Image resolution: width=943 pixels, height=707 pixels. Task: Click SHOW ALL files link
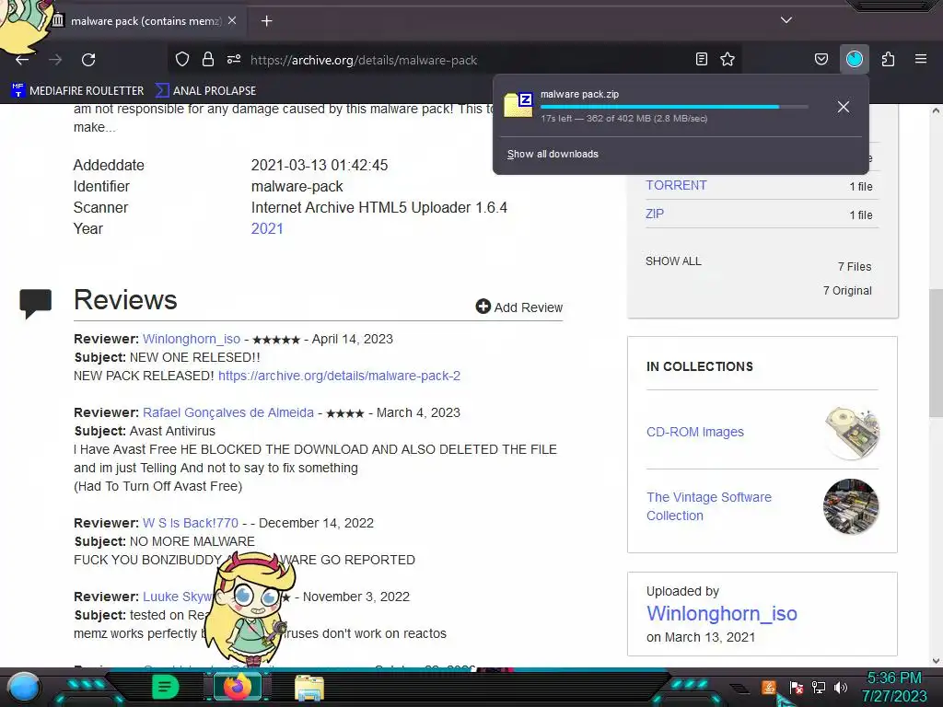(x=673, y=261)
